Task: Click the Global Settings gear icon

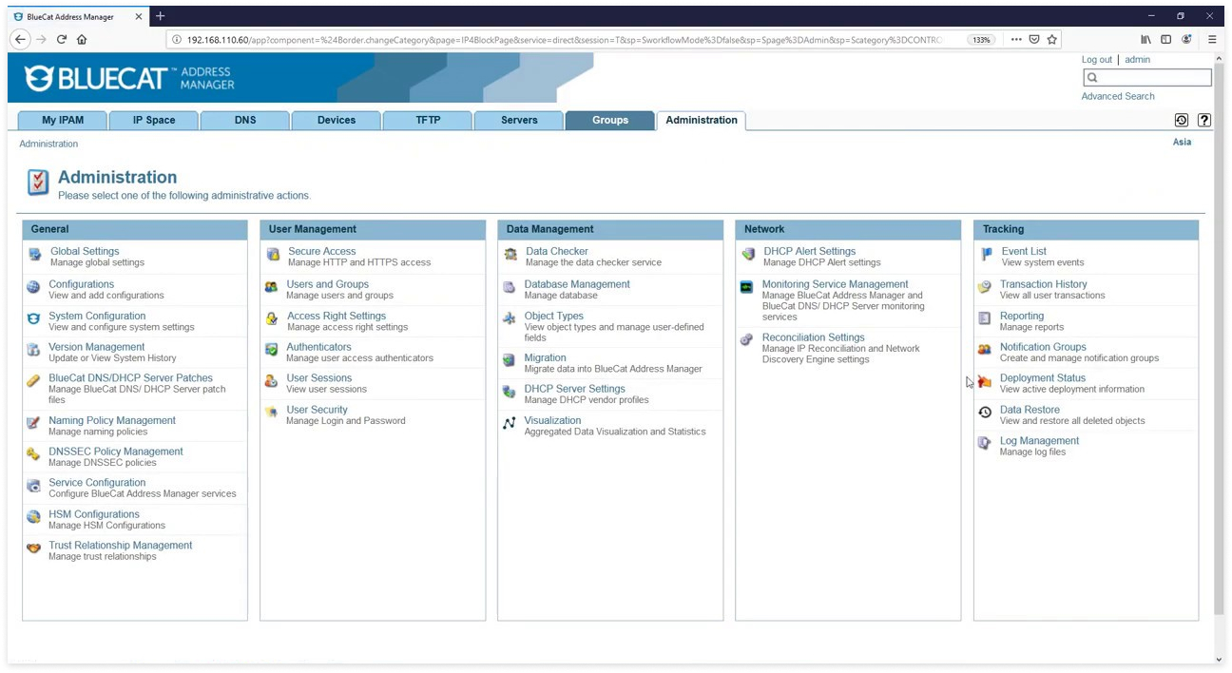Action: coord(35,255)
